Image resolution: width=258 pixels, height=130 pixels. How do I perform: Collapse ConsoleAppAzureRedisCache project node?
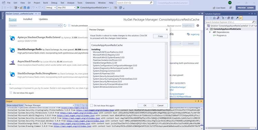click(207, 29)
